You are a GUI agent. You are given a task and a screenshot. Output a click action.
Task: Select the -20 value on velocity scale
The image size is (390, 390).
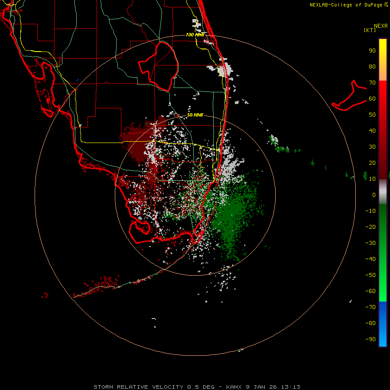pos(370,227)
